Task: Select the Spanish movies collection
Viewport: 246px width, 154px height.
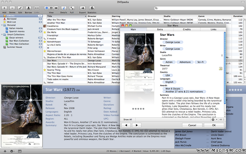Action: (x=21, y=31)
